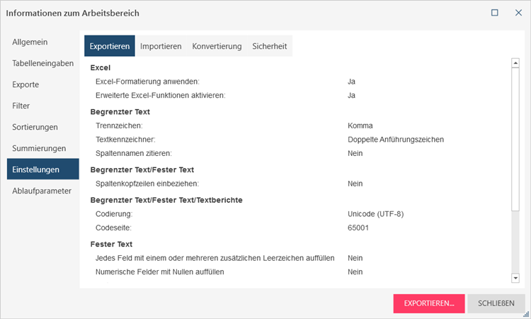This screenshot has width=531, height=319.
Task: Open the Filter section
Action: click(21, 106)
